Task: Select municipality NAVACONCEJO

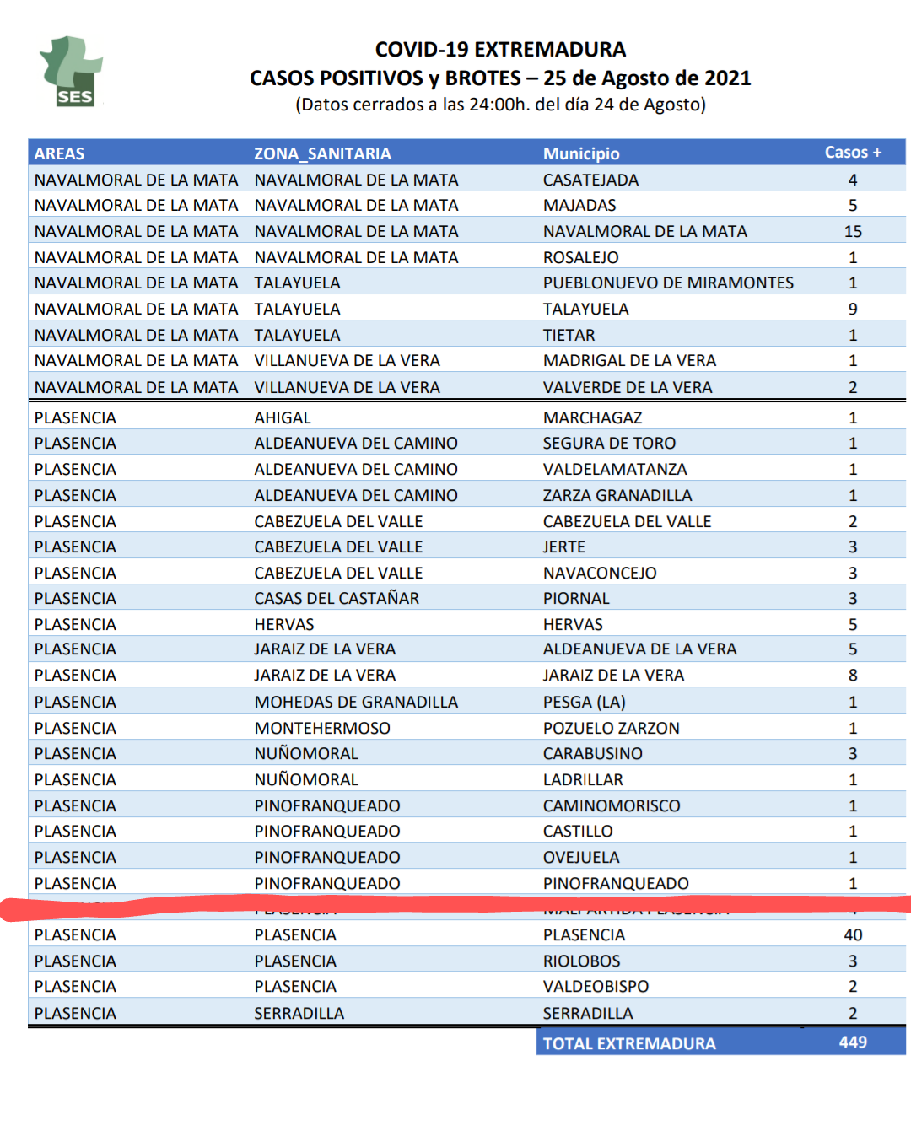Action: click(x=600, y=573)
